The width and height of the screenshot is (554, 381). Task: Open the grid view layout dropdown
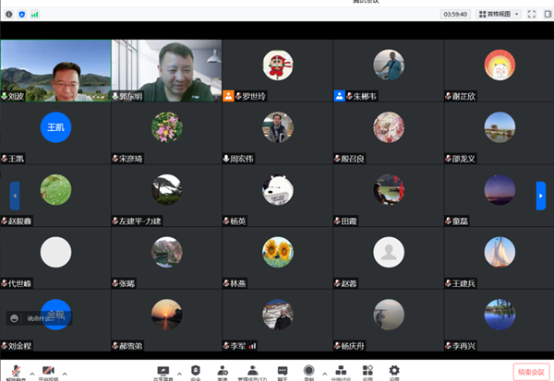pyautogui.click(x=504, y=14)
